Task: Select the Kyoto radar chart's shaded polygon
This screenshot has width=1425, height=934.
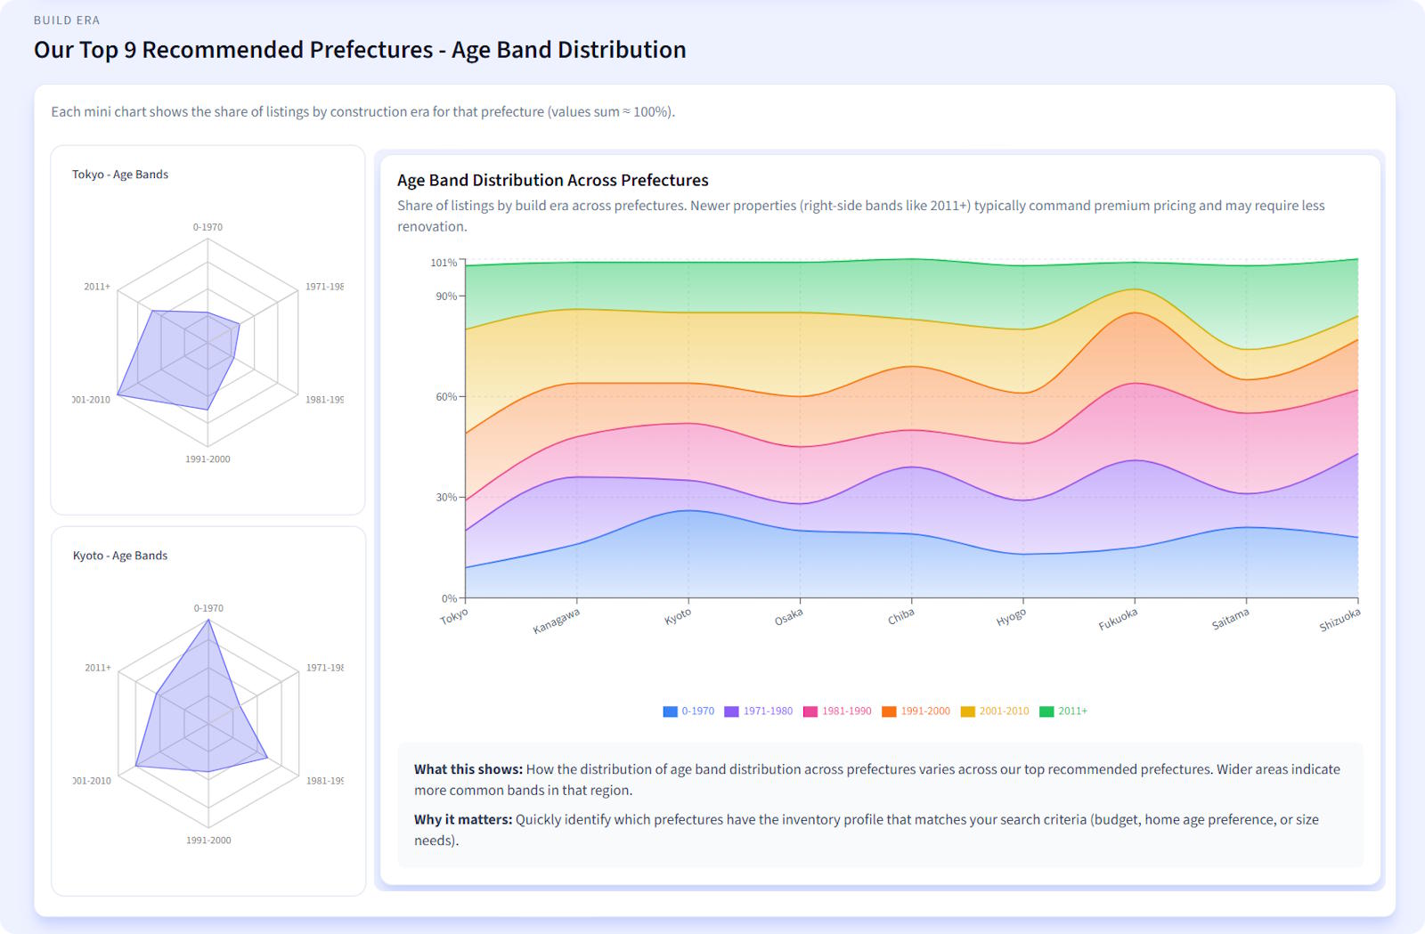Action: 200,712
